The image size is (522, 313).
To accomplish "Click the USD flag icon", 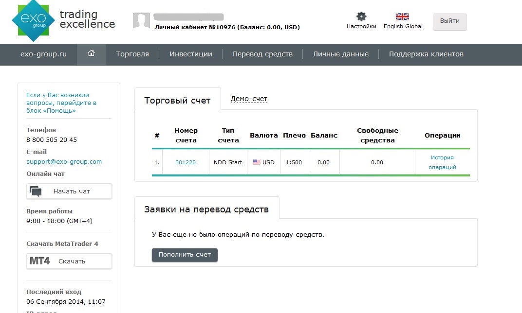I will point(256,162).
